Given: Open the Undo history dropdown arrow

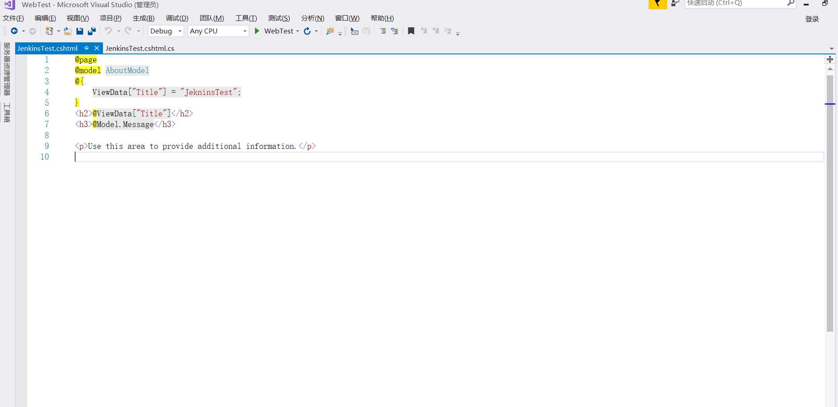Looking at the screenshot, I should [x=119, y=31].
